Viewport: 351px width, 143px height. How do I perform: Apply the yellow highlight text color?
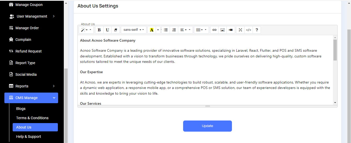tap(152, 30)
